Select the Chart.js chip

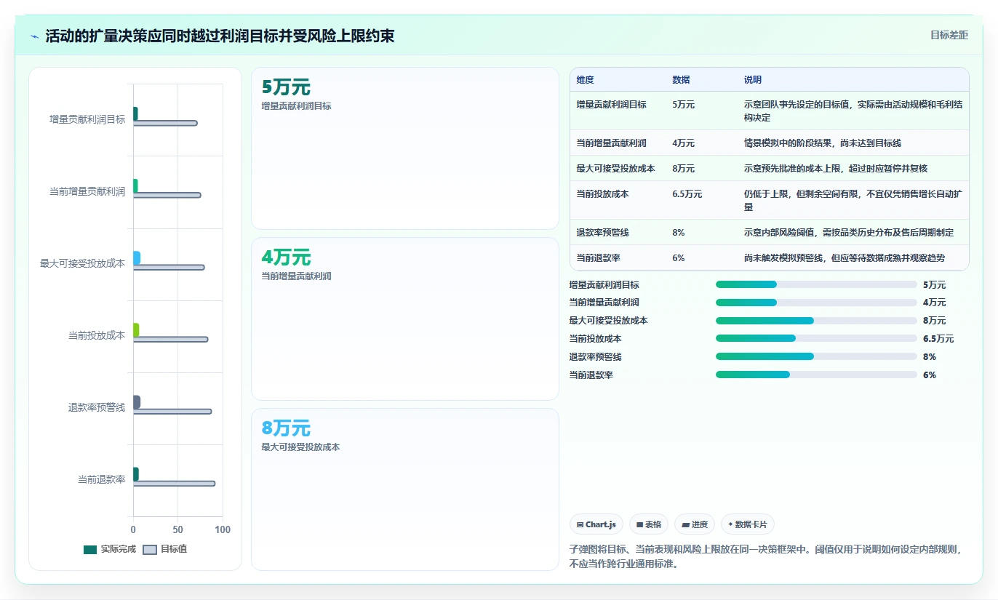[x=596, y=524]
